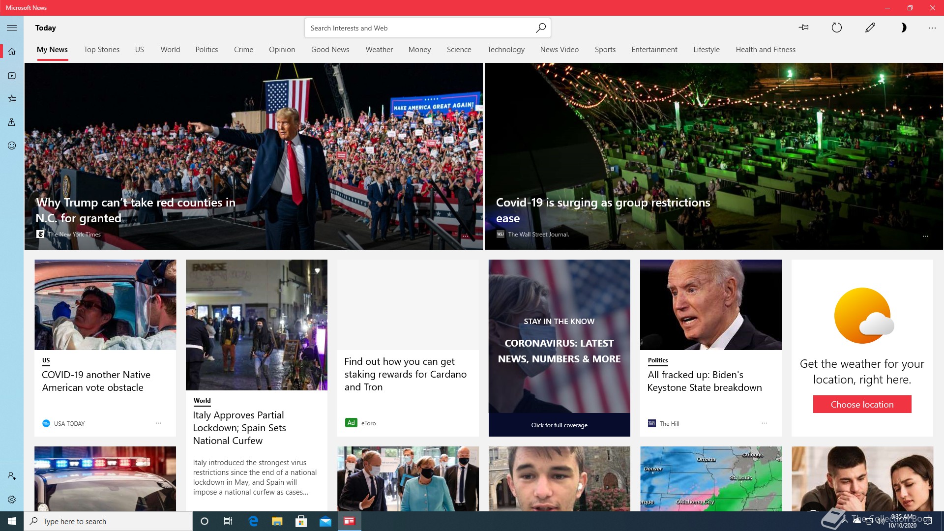The width and height of the screenshot is (944, 531).
Task: Open the Weather tab
Action: pos(379,50)
